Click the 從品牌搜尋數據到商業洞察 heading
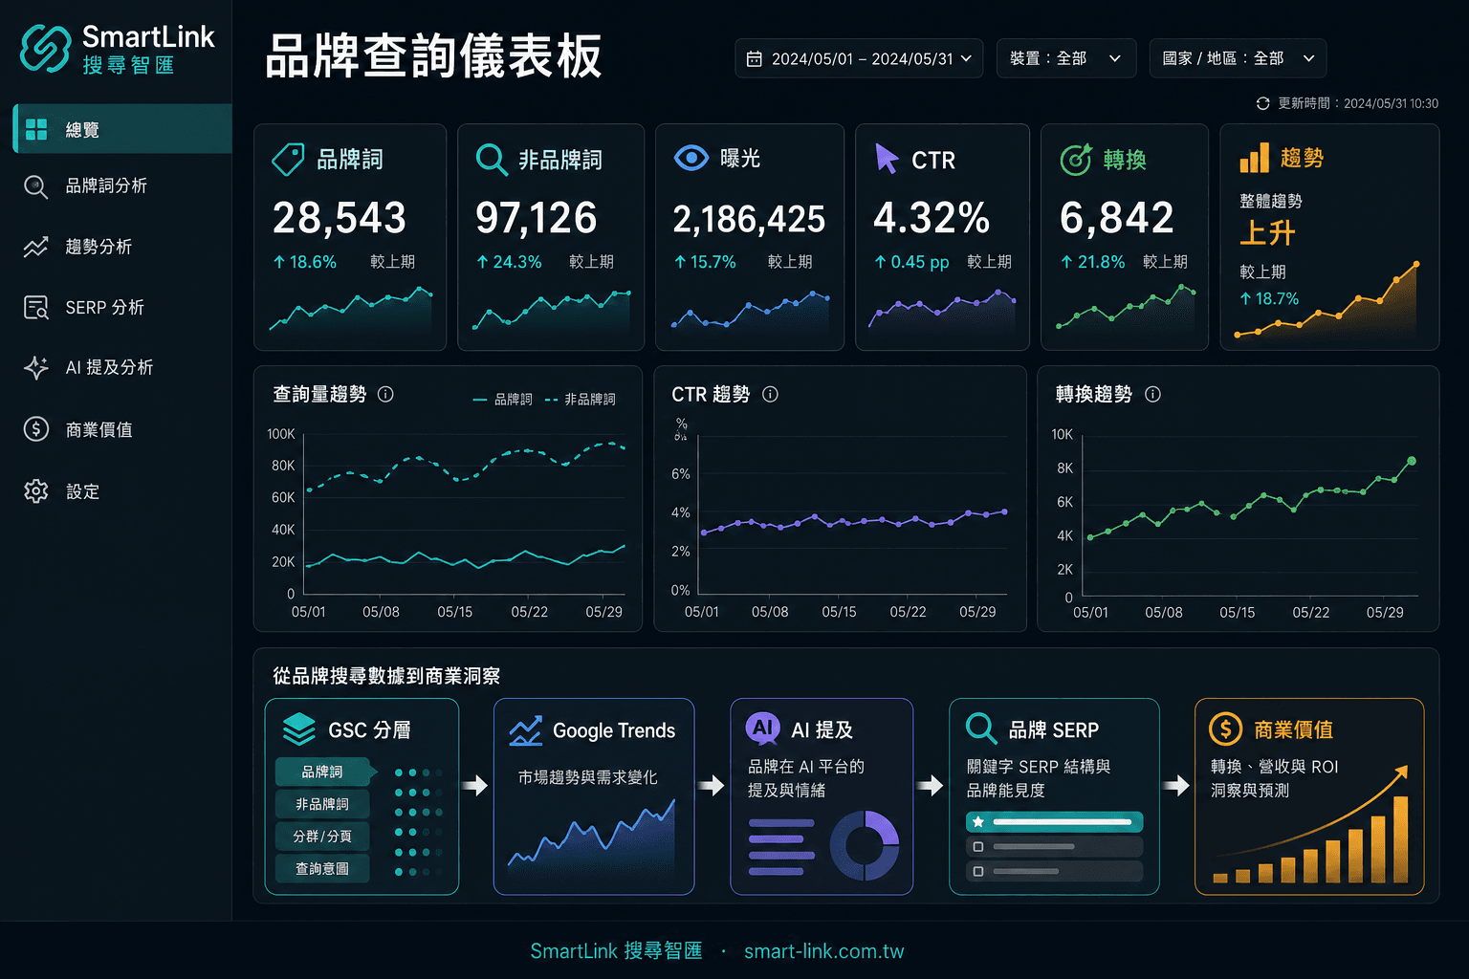 coord(386,676)
